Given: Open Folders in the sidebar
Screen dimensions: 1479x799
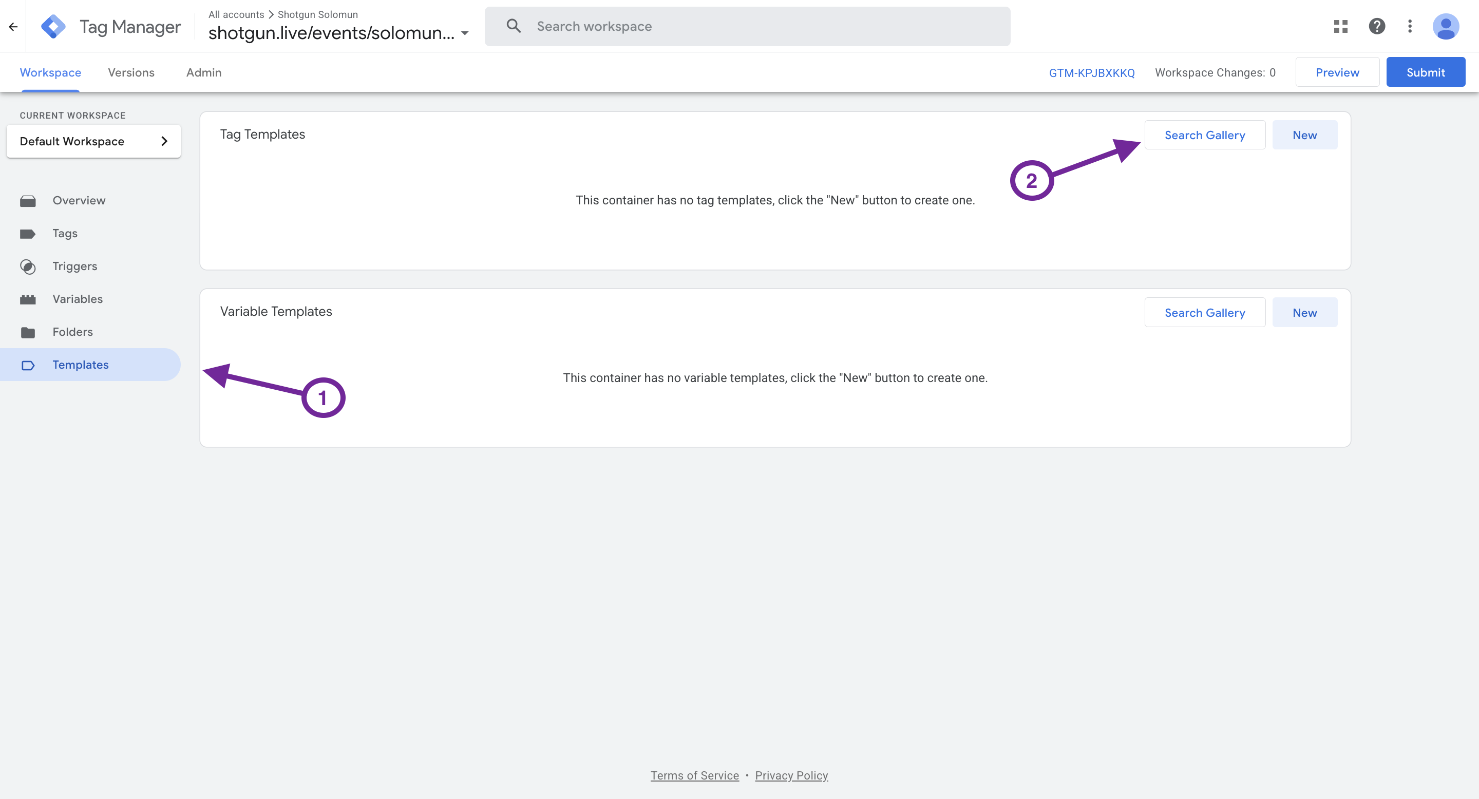Looking at the screenshot, I should tap(90, 332).
